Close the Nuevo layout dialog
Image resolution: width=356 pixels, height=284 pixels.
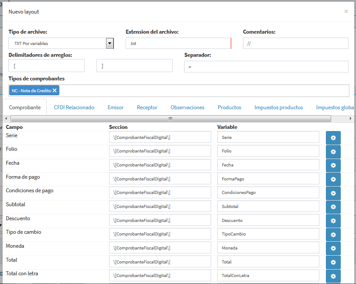click(346, 11)
